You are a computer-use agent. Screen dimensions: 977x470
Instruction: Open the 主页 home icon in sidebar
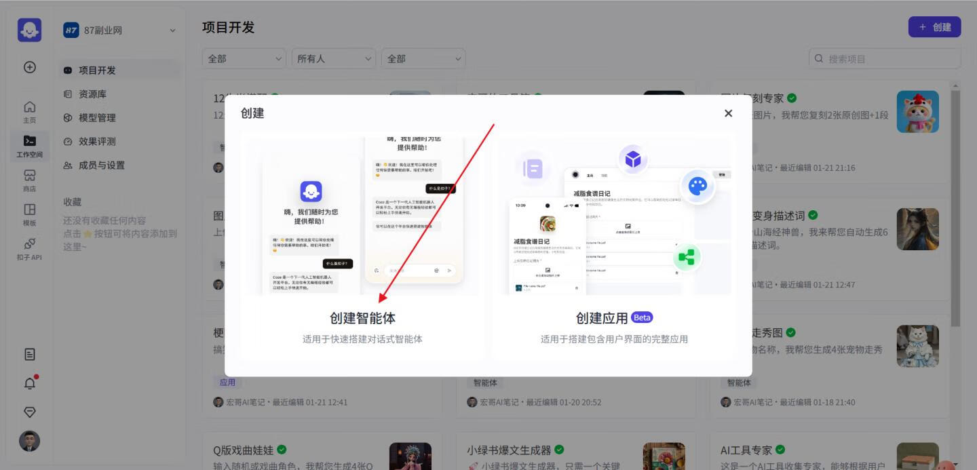(x=30, y=111)
